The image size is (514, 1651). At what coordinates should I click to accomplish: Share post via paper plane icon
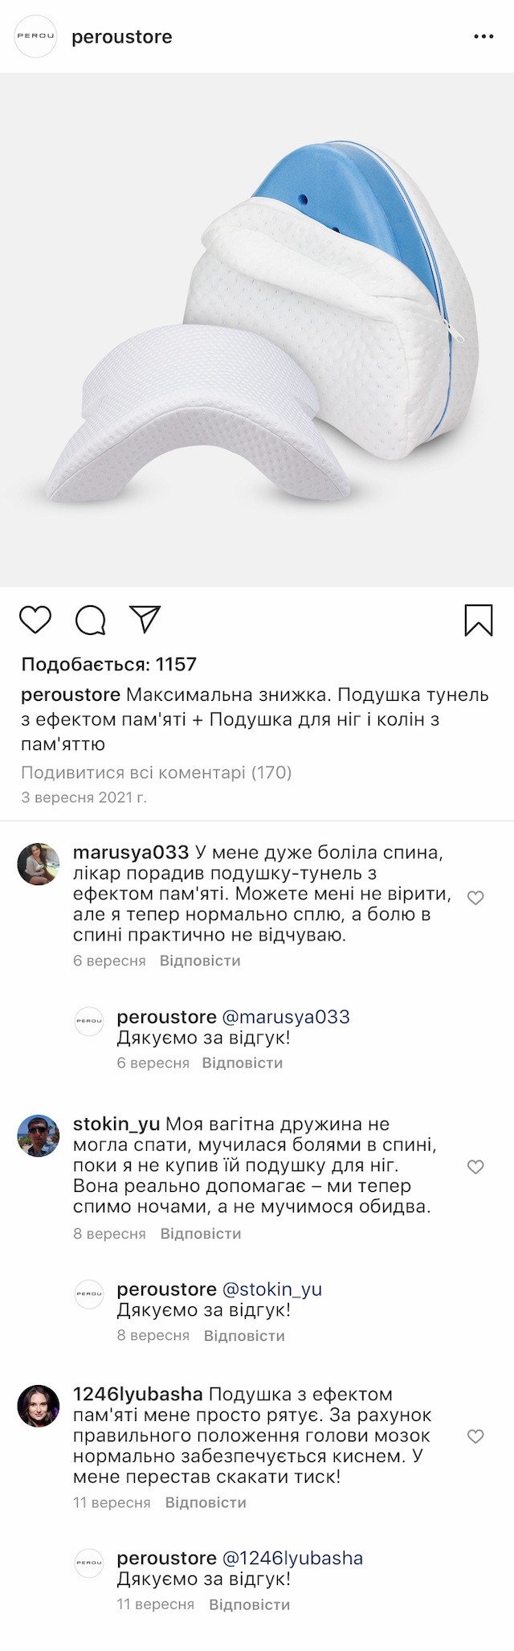145,619
